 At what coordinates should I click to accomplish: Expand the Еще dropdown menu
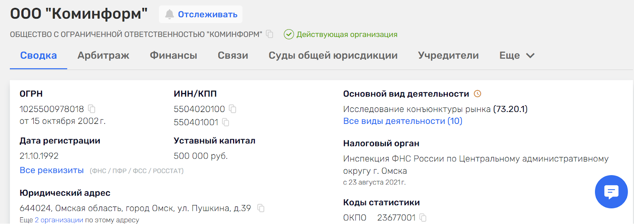pyautogui.click(x=517, y=55)
